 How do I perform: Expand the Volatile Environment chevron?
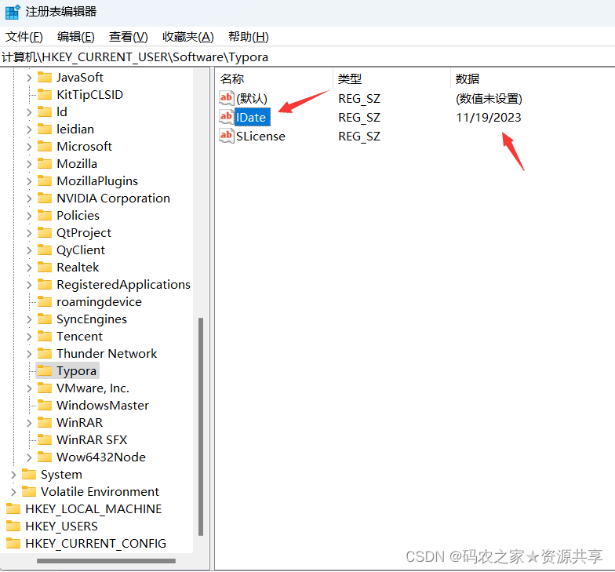click(x=13, y=492)
